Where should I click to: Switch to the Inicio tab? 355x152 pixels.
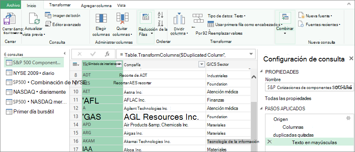[x=31, y=6]
